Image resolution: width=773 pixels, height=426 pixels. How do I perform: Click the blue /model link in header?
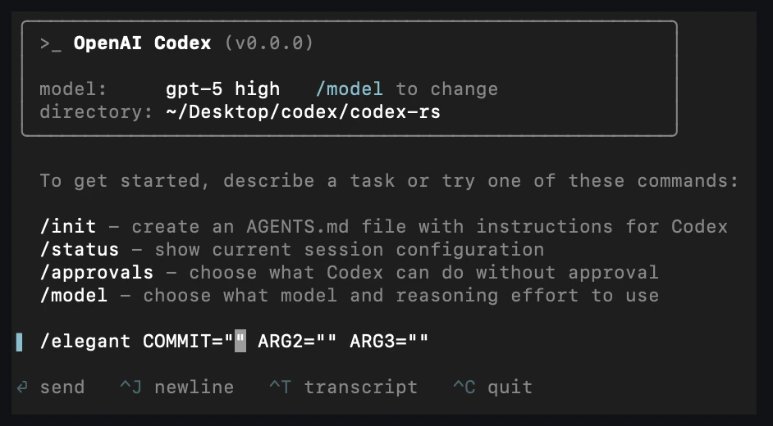coord(349,88)
